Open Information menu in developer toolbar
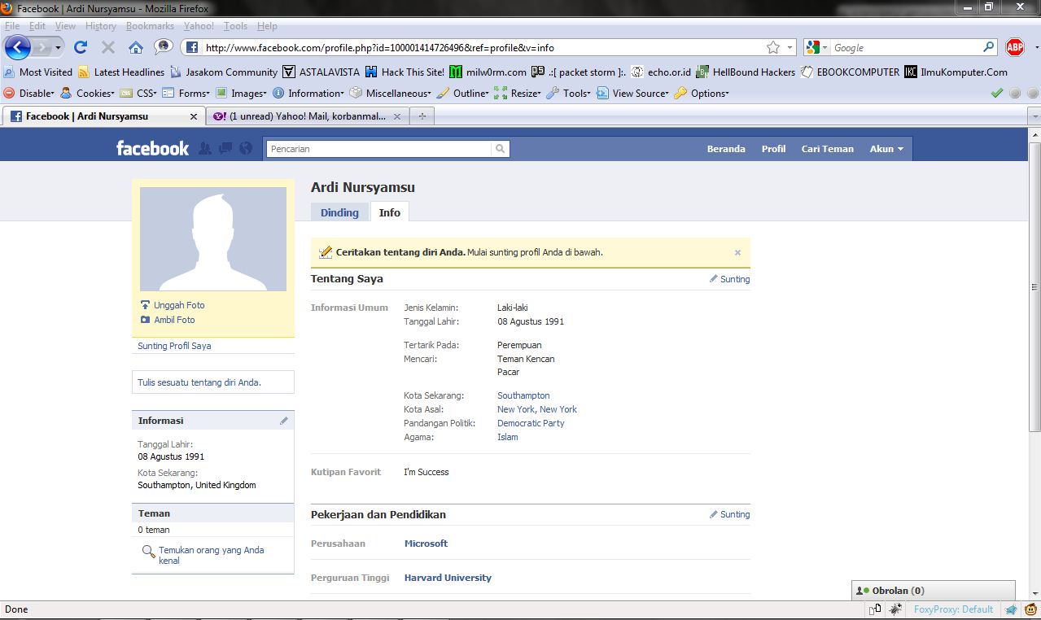The width and height of the screenshot is (1041, 620). (x=308, y=93)
